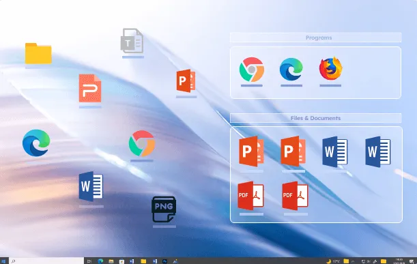This screenshot has width=417, height=264.
Task: Select the Chrome shortcut outside the Programs box
Action: (x=142, y=143)
